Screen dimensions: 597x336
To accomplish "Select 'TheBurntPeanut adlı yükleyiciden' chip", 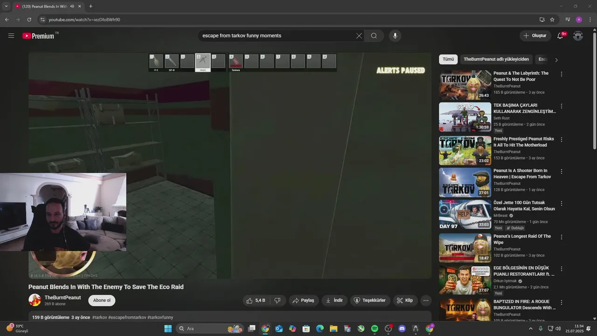I will pos(496,59).
